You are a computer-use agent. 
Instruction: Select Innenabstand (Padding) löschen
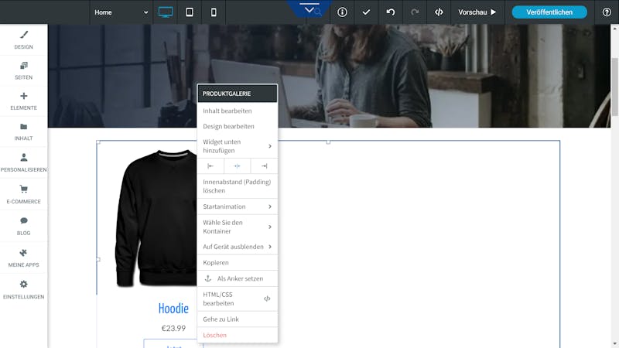point(238,186)
